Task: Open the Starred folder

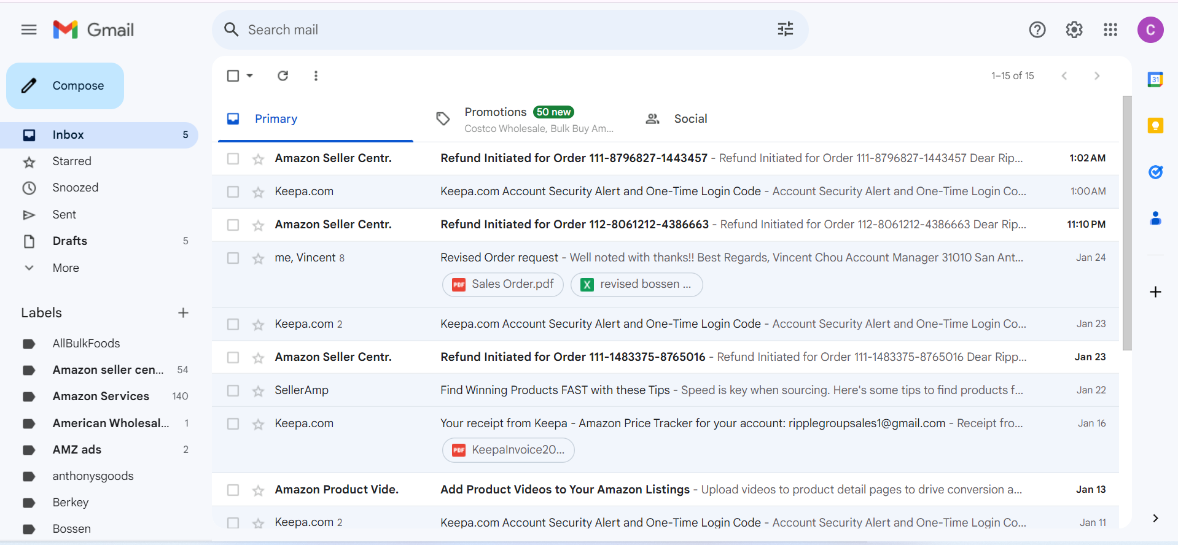Action: [99, 161]
